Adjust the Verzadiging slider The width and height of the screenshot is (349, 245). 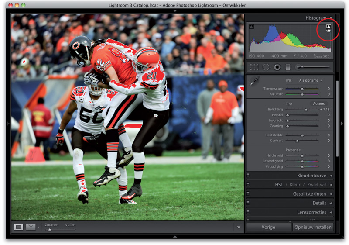(x=302, y=166)
